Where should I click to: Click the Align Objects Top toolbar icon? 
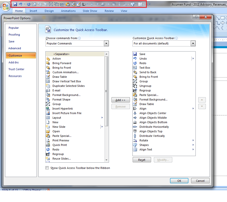[114, 4]
